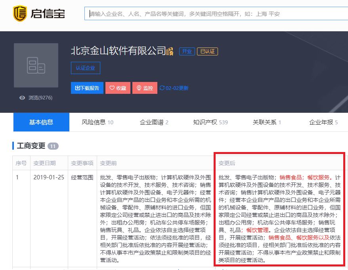
Task: Click red text 餐饮管理 in 变更后 cell
Action: tap(258, 230)
